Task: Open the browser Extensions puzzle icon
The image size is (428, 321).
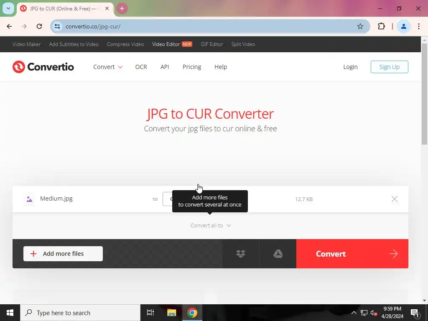Action: (x=381, y=26)
